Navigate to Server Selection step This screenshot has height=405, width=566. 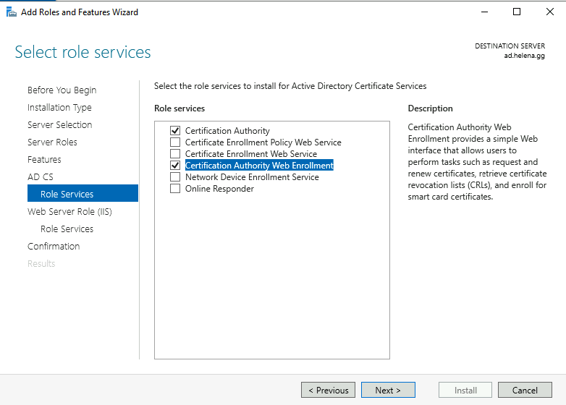59,125
